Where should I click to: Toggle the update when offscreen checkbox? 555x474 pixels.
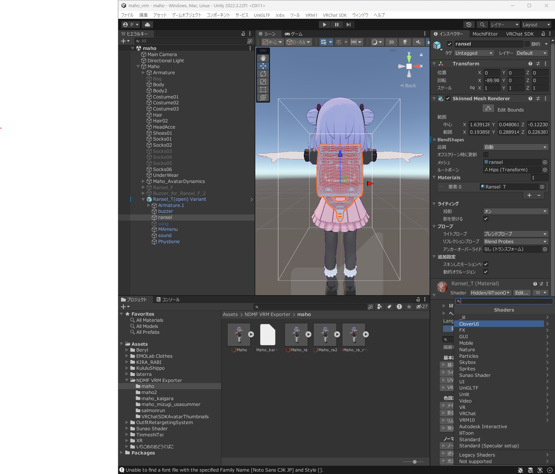coord(486,155)
